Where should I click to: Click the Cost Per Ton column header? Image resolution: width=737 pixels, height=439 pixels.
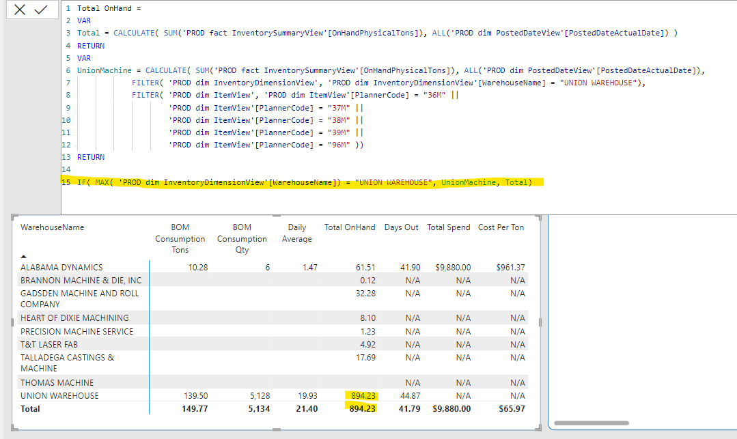pyautogui.click(x=501, y=227)
